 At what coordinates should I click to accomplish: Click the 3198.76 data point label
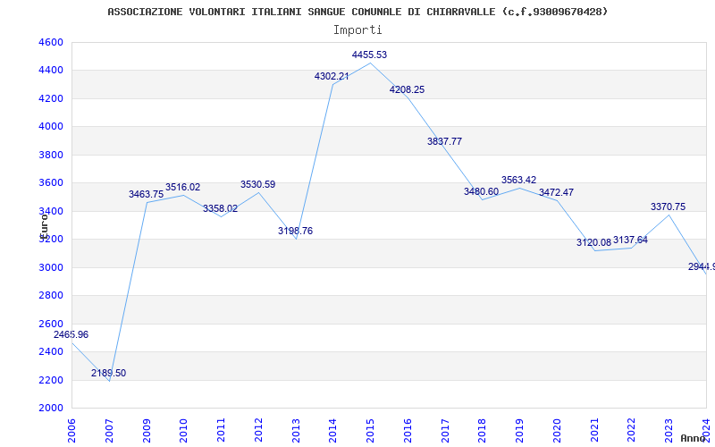[296, 231]
